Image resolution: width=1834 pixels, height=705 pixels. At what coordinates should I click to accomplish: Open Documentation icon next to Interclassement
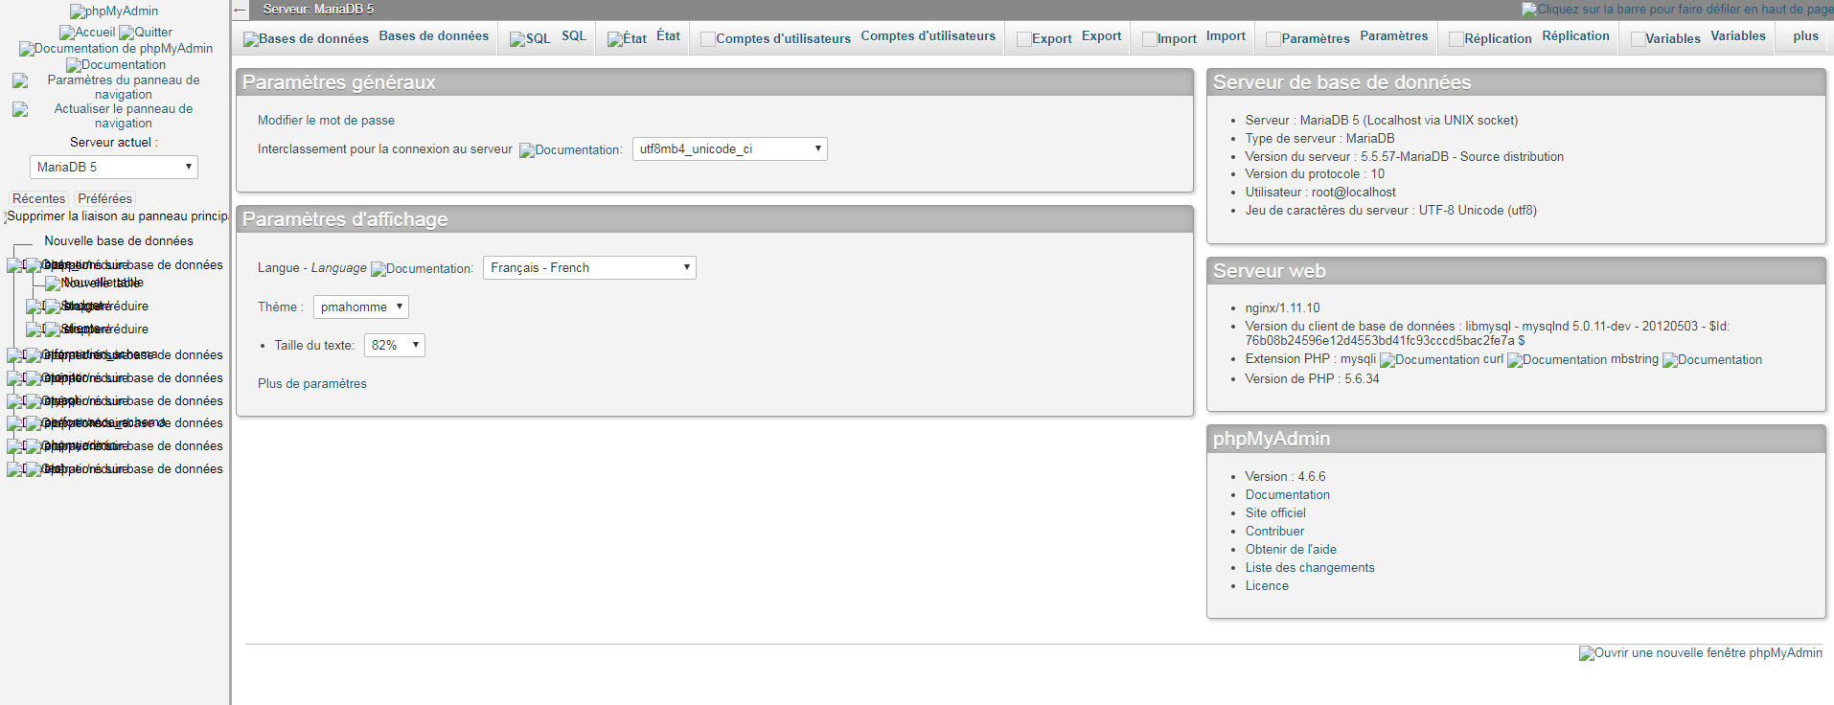point(570,150)
